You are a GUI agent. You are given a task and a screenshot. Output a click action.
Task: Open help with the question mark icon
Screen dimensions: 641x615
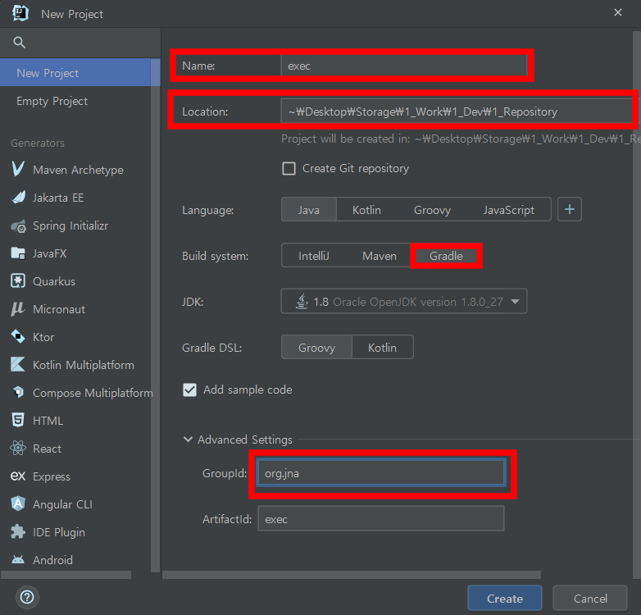pos(27,598)
